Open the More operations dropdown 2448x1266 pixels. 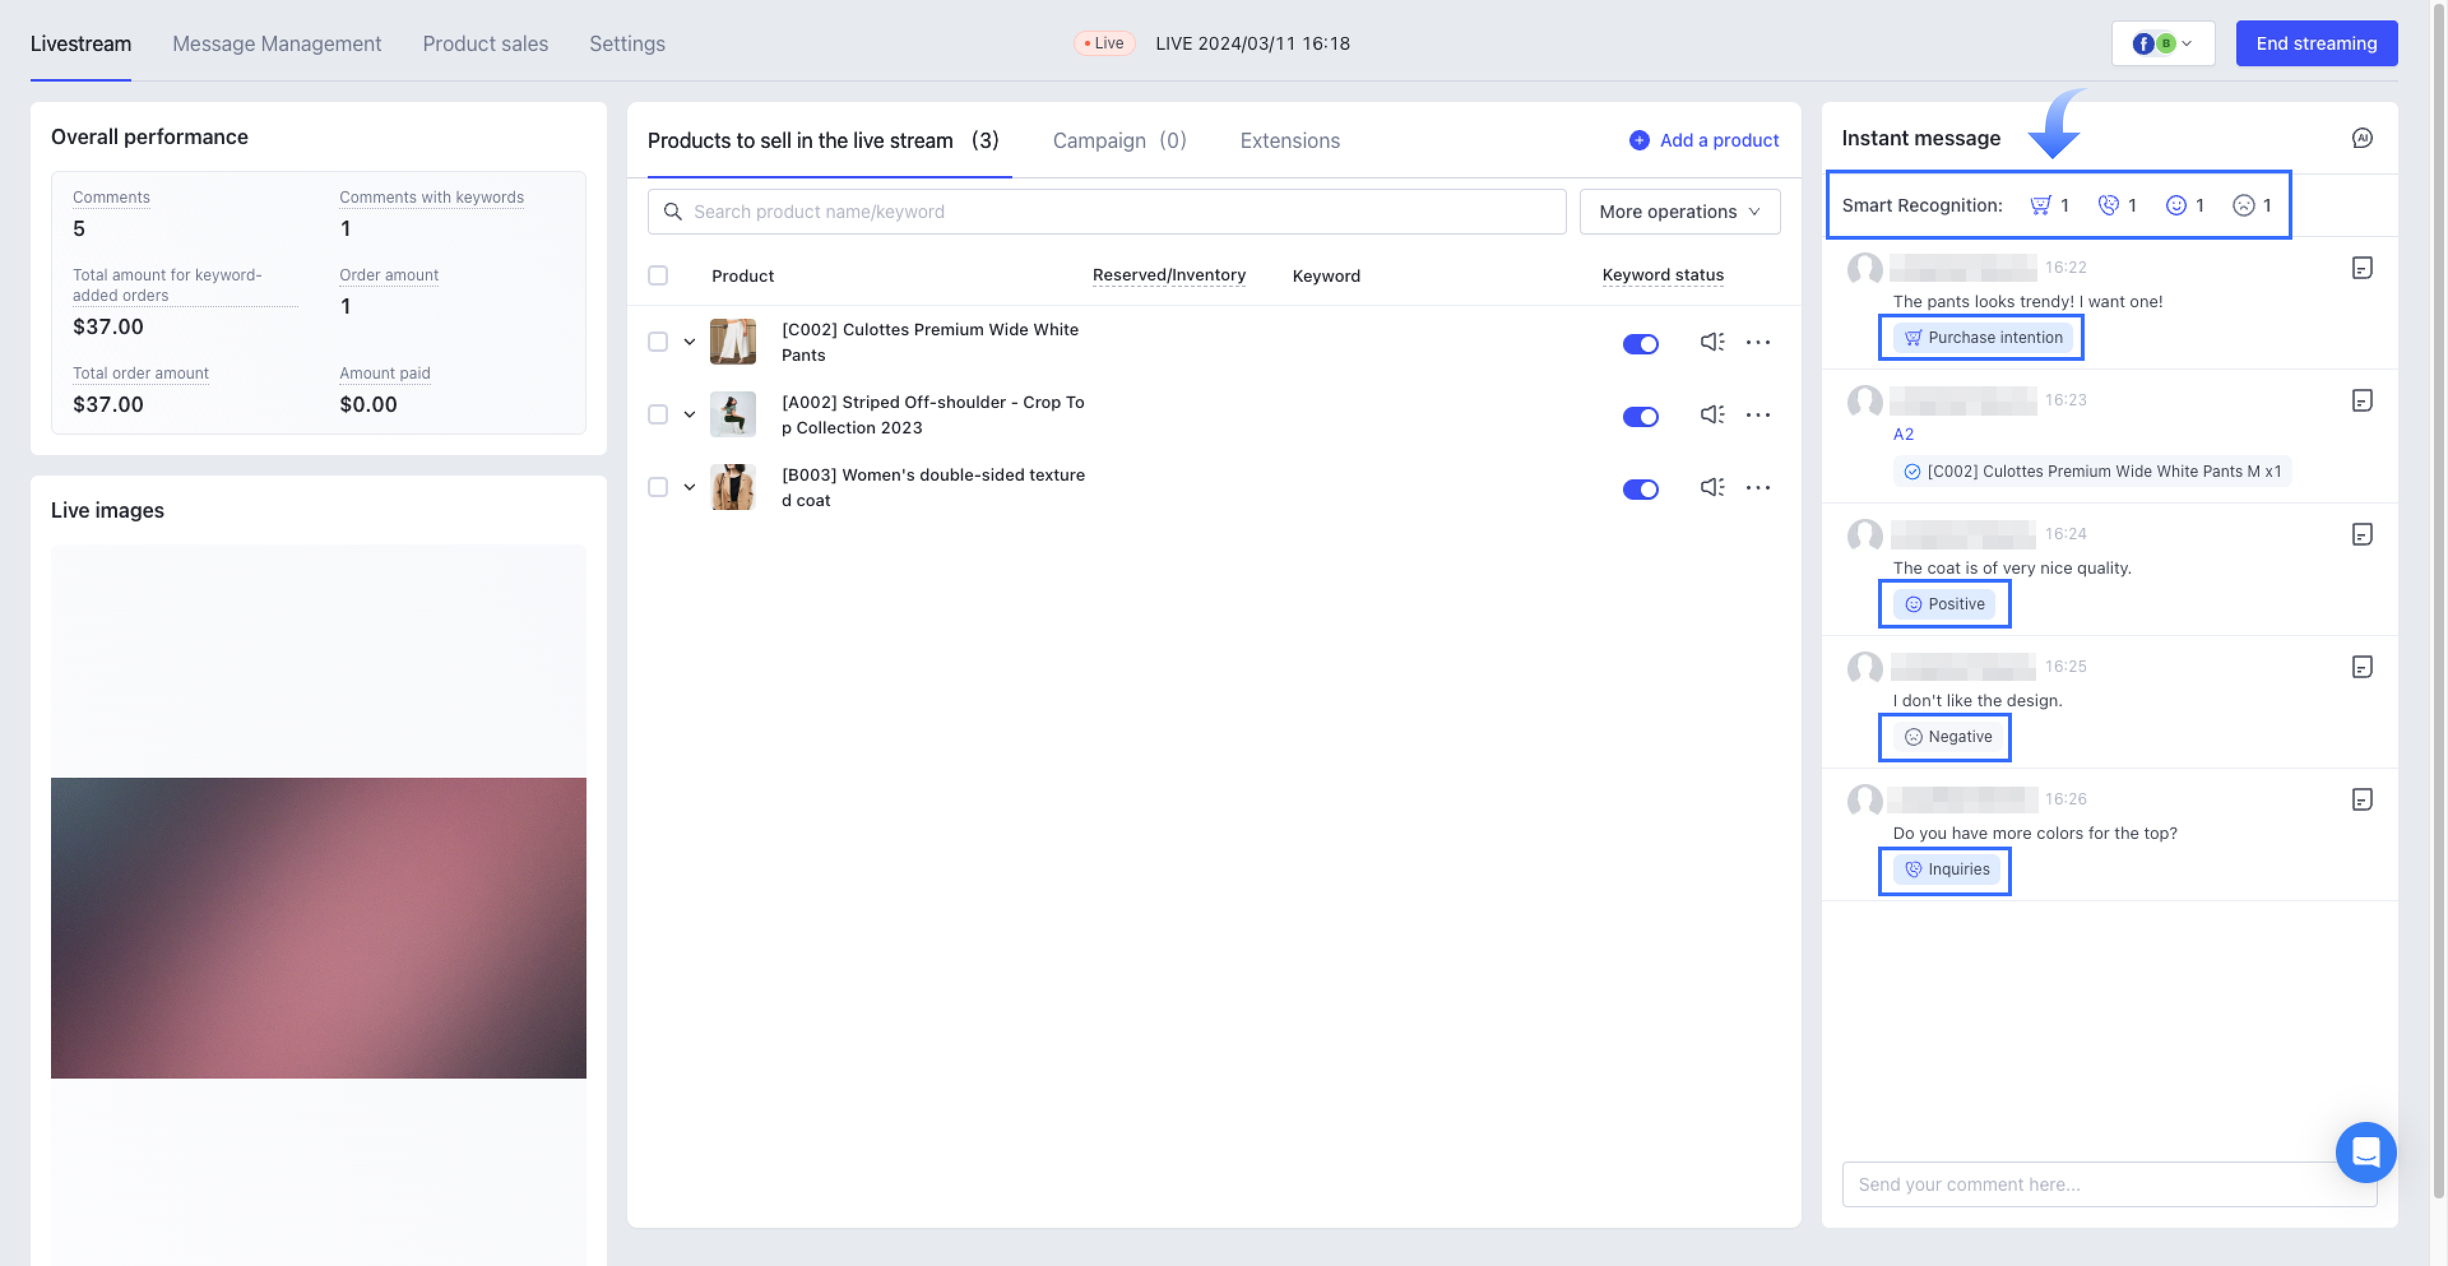[x=1679, y=212]
